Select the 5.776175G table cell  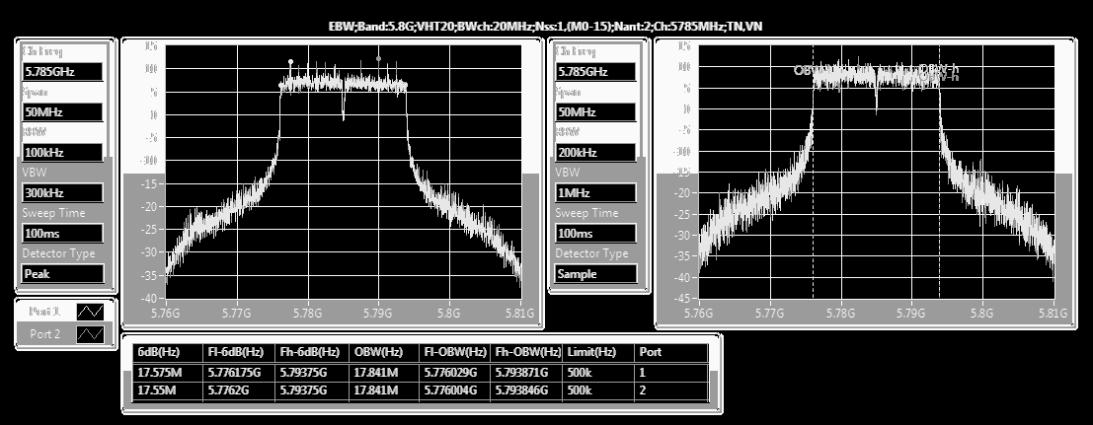(x=239, y=373)
